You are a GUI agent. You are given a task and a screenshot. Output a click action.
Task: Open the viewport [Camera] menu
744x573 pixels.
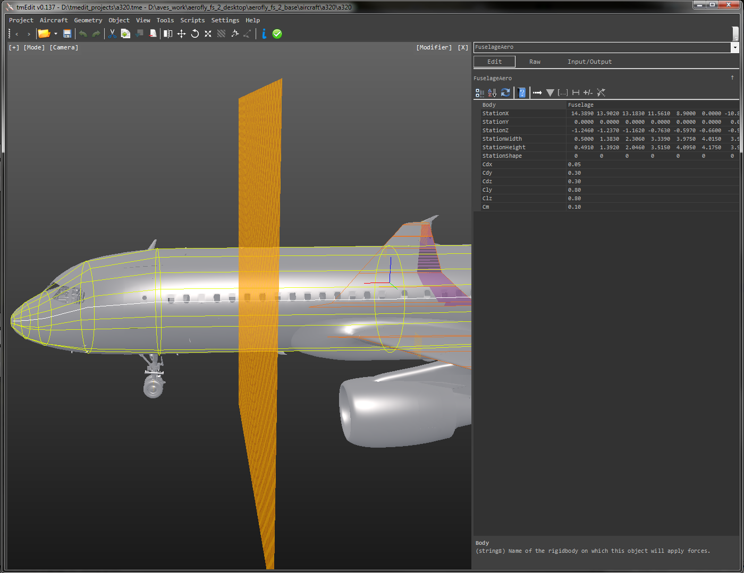pos(64,48)
